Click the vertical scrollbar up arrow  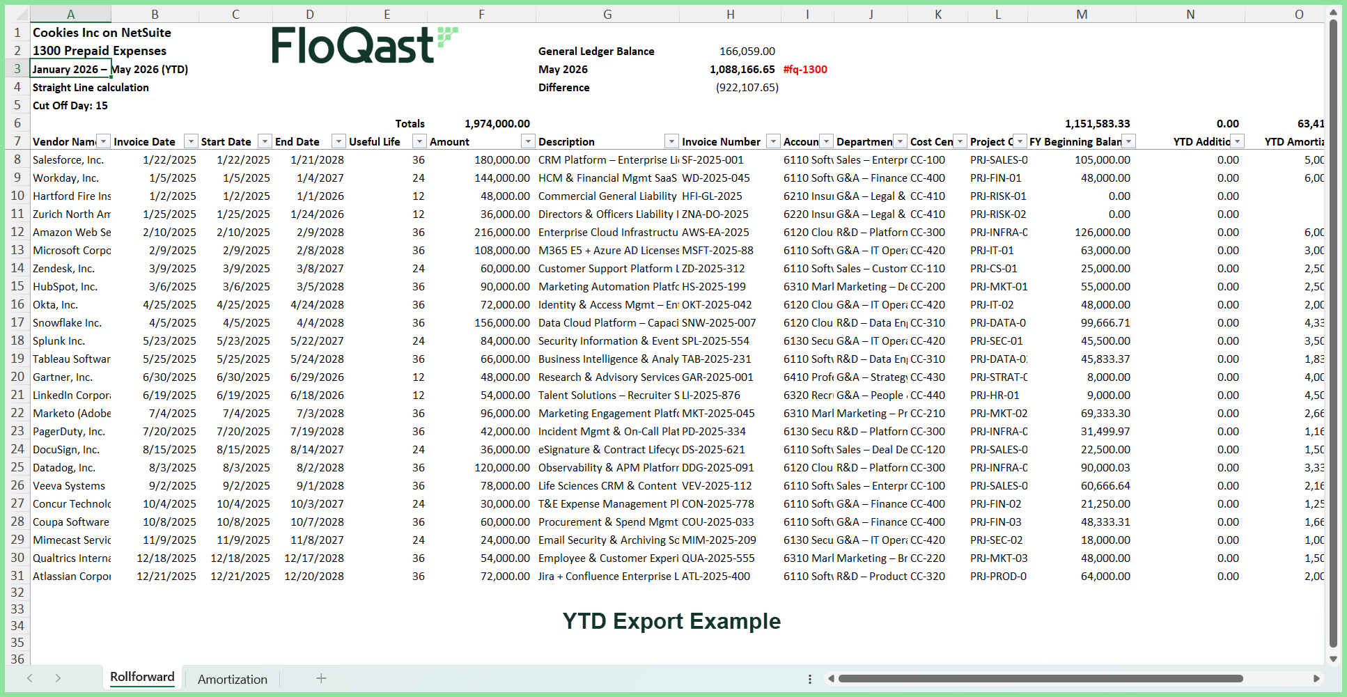tap(1333, 12)
